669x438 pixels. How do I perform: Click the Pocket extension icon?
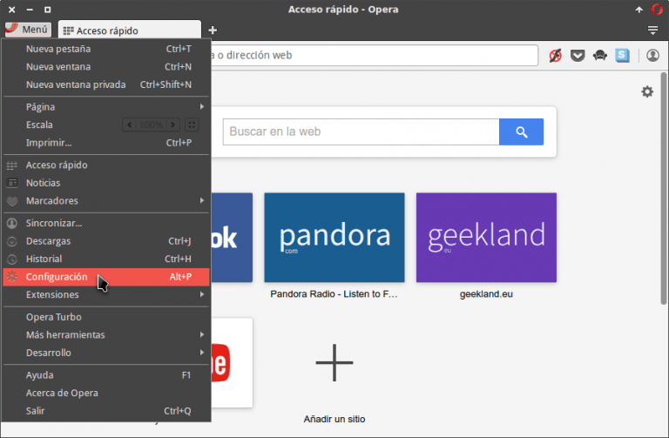tap(578, 56)
